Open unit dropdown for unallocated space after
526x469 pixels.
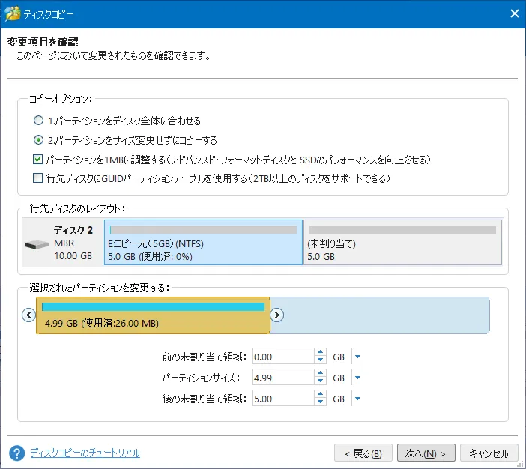tap(357, 399)
